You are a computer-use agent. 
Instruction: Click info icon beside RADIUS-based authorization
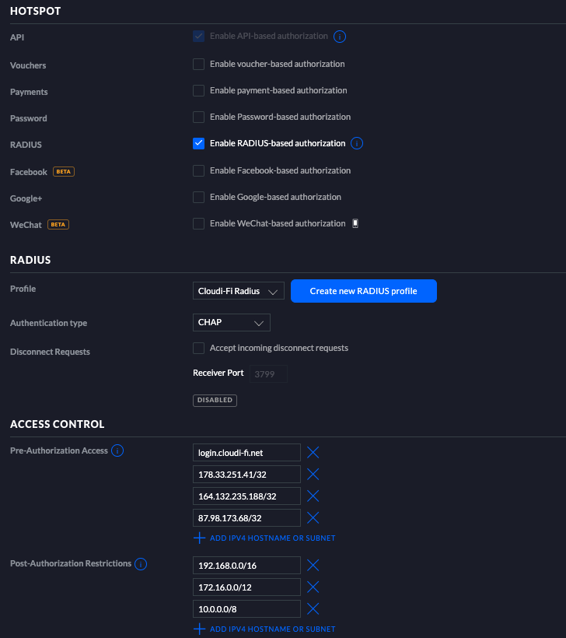[x=357, y=143]
